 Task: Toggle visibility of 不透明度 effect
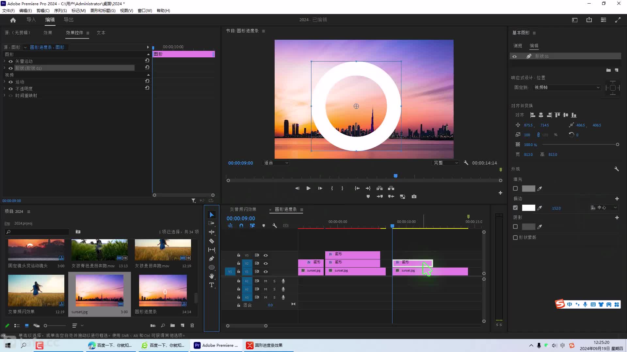pyautogui.click(x=11, y=89)
